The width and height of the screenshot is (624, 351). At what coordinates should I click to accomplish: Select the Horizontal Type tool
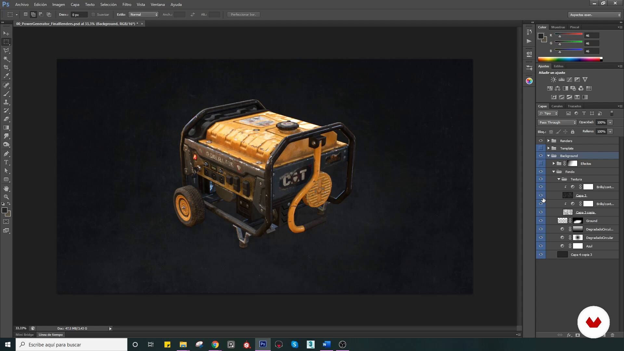point(6,162)
